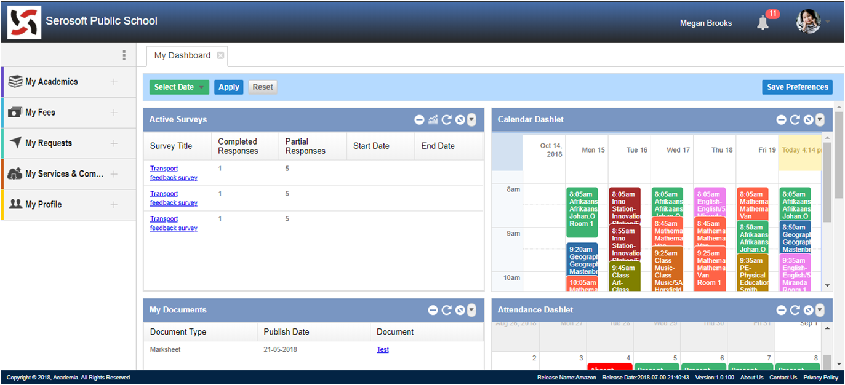Open the Test document link

383,350
